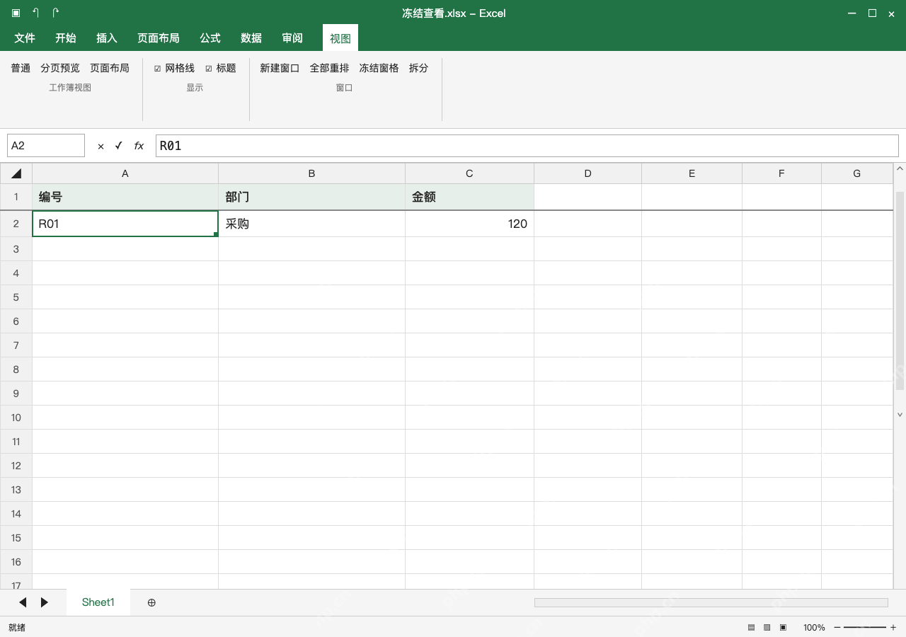Screen dimensions: 906x637
Task: Switch to the 数据 ribbon tab
Action: [251, 38]
